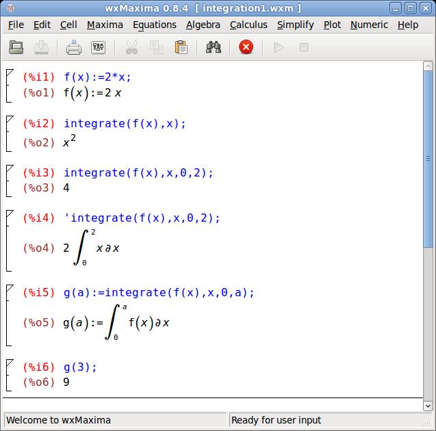Image resolution: width=436 pixels, height=431 pixels.
Task: Click the (%o4) output label
Action: [x=39, y=248]
